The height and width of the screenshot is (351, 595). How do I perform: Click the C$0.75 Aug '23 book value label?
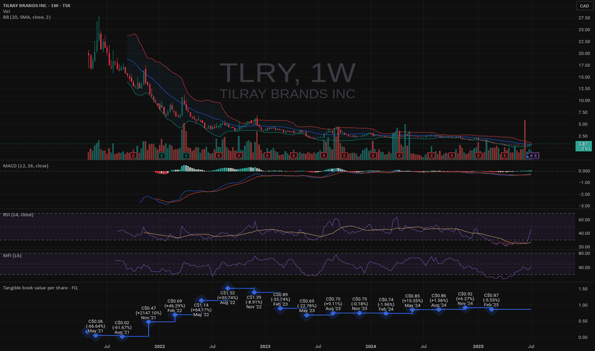click(333, 304)
